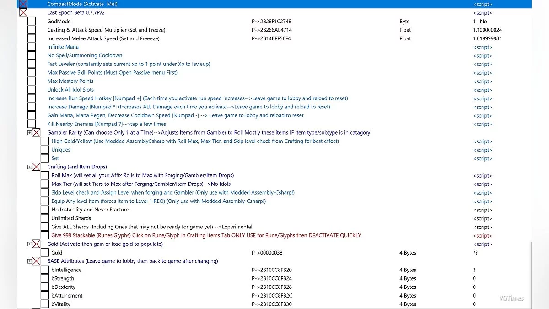
Task: Select the Last Epoch Beta 0.7.7Fv2 entry
Action: (77, 13)
